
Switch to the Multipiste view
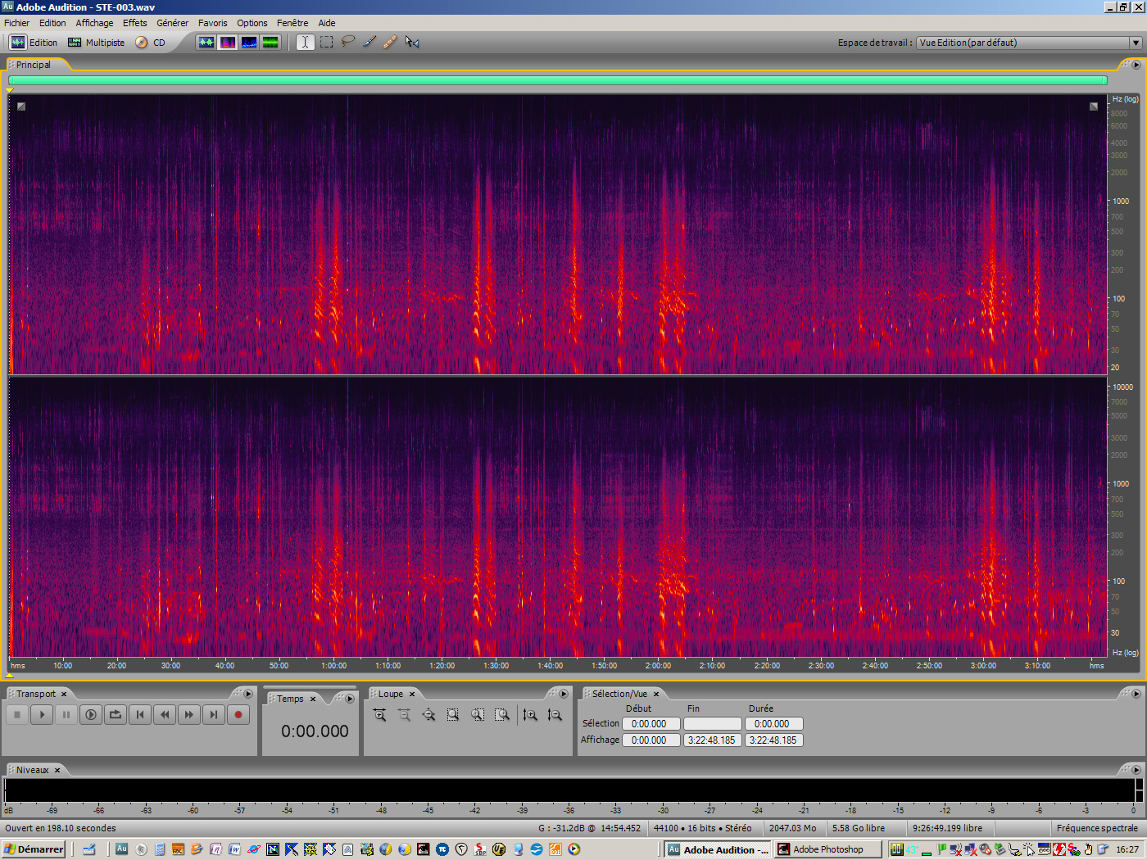click(x=97, y=43)
